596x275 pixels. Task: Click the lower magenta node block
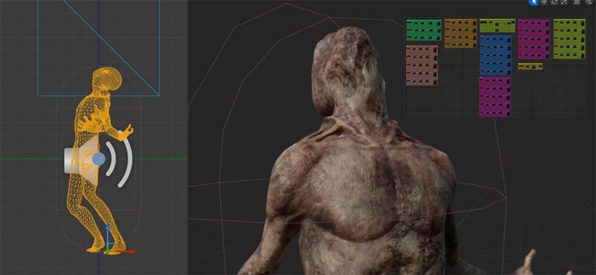(495, 96)
